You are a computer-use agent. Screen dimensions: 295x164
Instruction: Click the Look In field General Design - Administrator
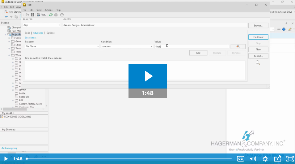coord(155,25)
